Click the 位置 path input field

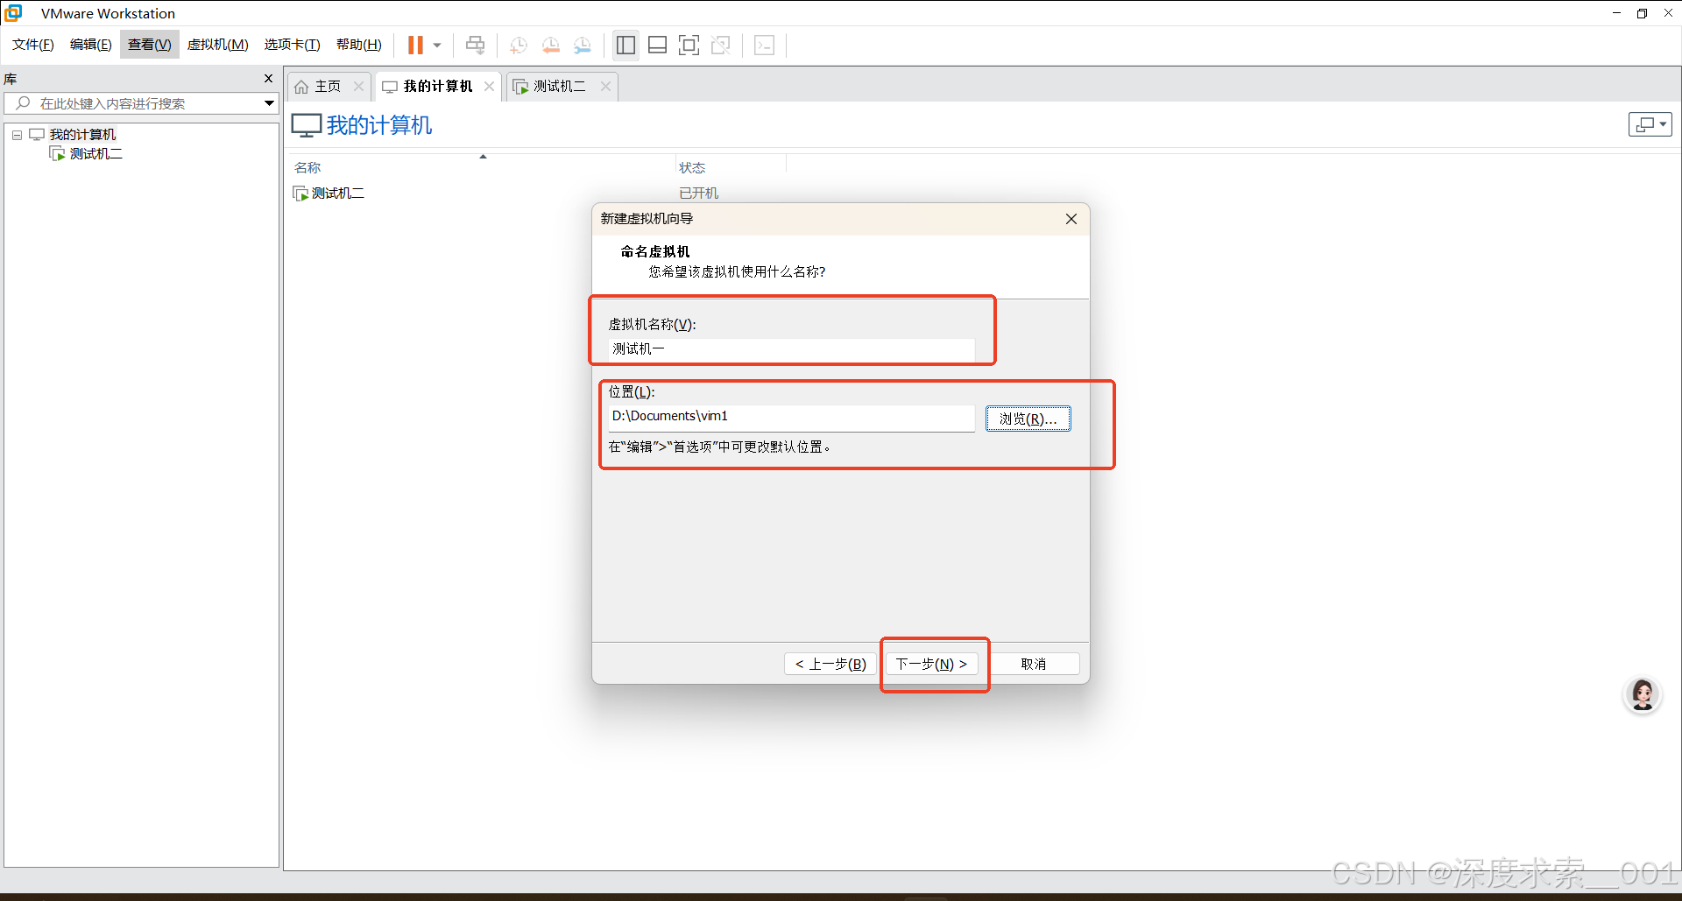click(x=791, y=417)
